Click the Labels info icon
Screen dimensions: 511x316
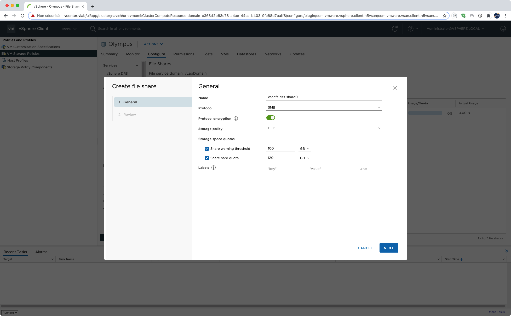[213, 168]
